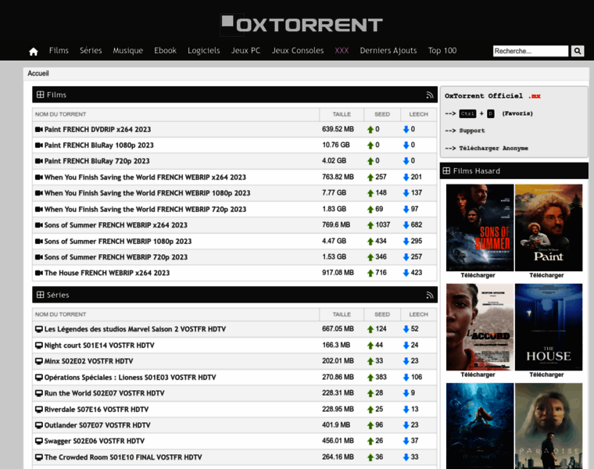The image size is (594, 469).
Task: Click Télécharger Anonyme link in sidebar
Action: tap(494, 148)
